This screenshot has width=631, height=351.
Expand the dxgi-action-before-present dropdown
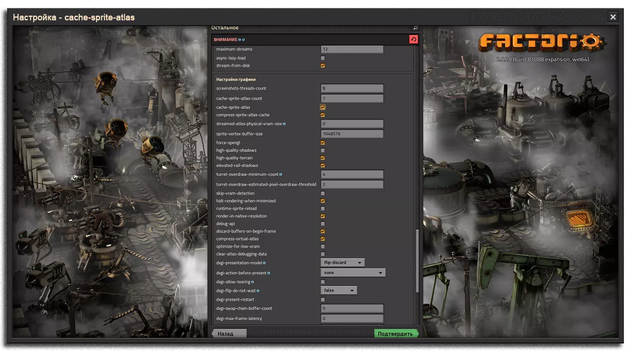click(x=353, y=273)
